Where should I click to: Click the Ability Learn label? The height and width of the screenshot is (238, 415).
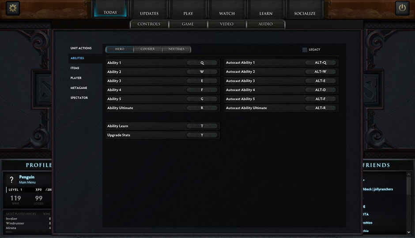pyautogui.click(x=117, y=126)
